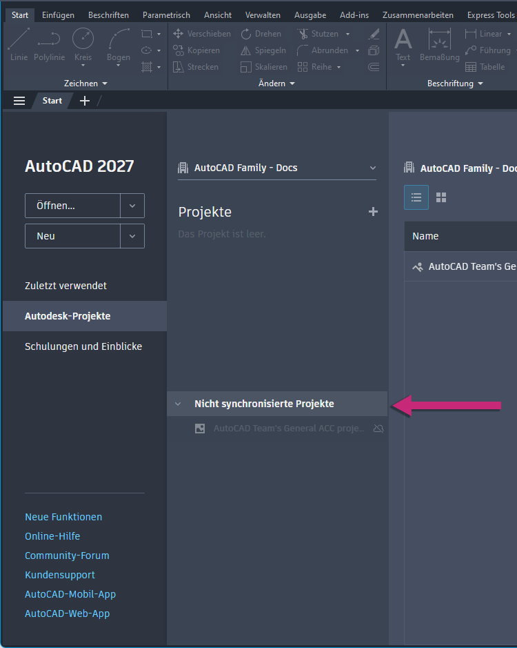The width and height of the screenshot is (517, 648).
Task: Select the Polylinie tool
Action: (49, 45)
